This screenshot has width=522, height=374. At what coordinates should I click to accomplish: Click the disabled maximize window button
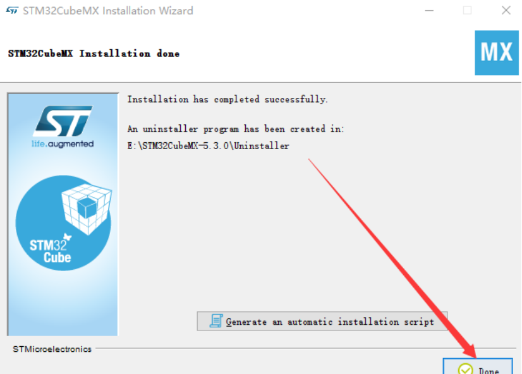click(x=468, y=10)
